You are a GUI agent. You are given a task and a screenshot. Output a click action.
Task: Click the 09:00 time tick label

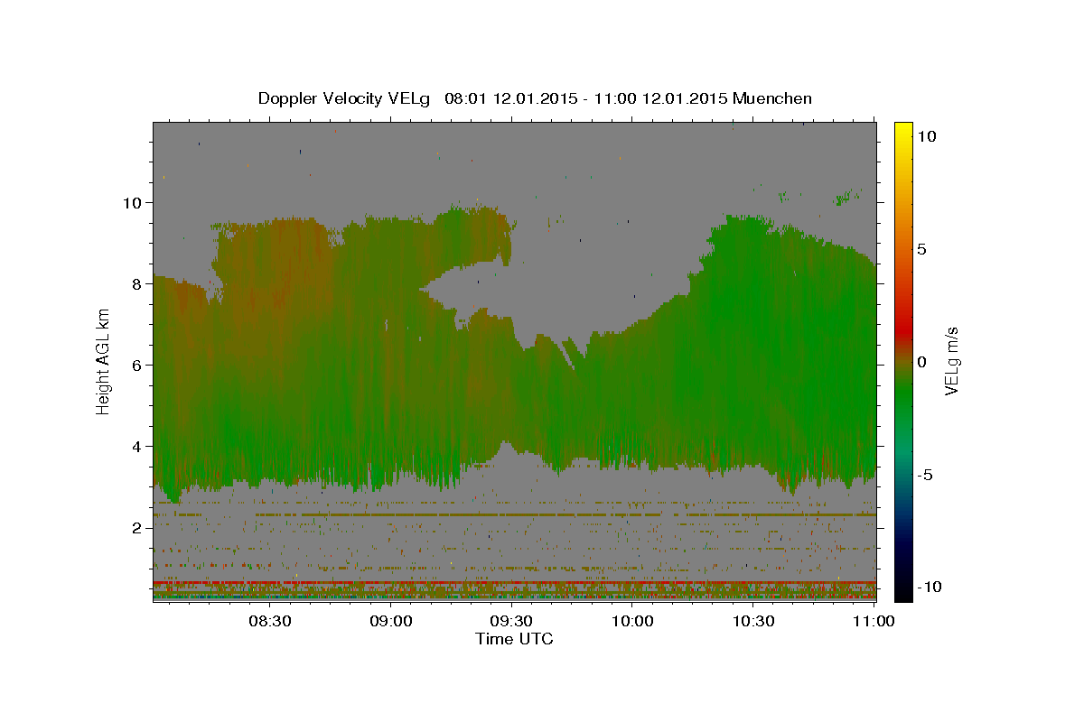coord(390,621)
